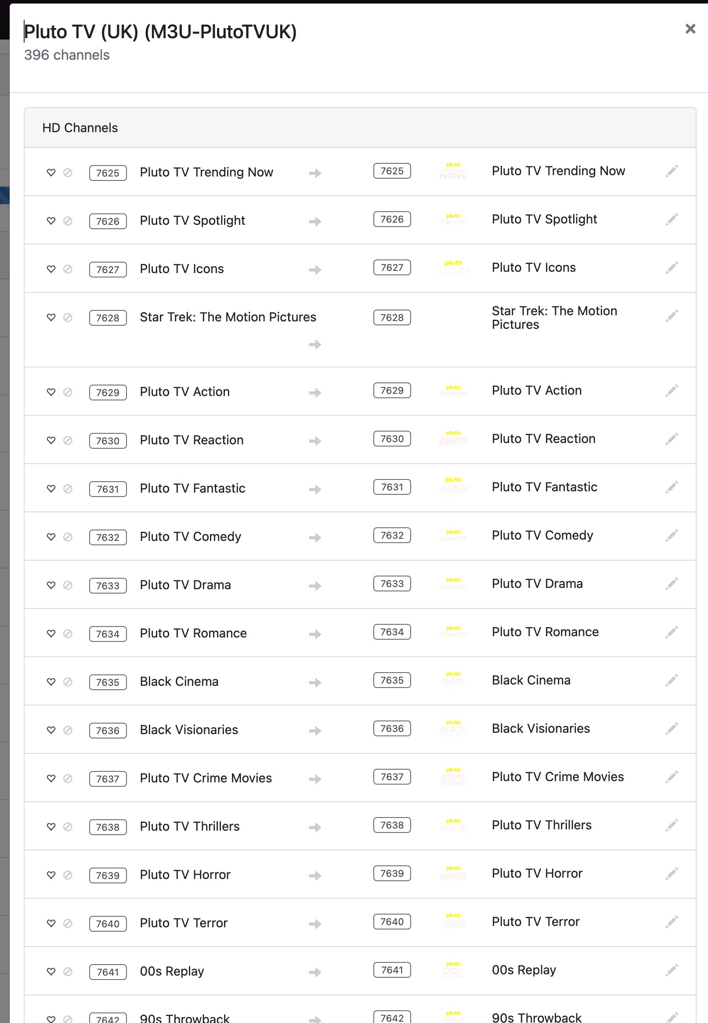Open editor for Pluto TV Comedy
The width and height of the screenshot is (708, 1023).
(x=672, y=535)
